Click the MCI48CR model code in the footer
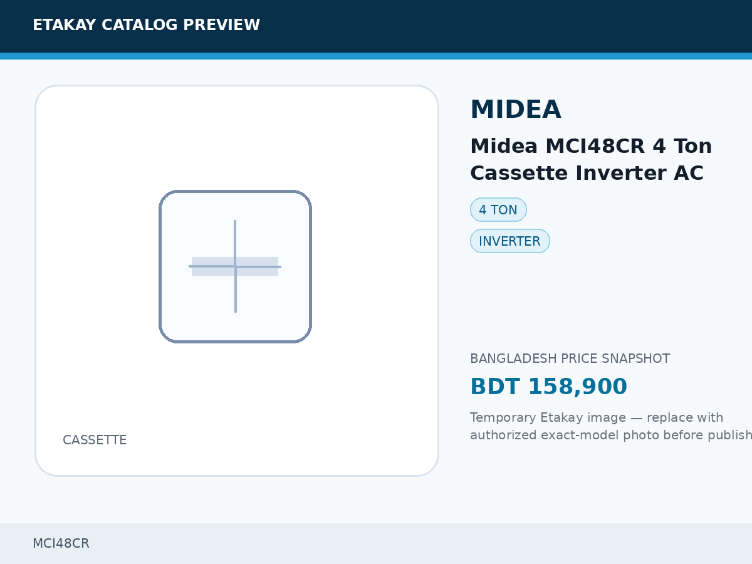 coord(61,543)
